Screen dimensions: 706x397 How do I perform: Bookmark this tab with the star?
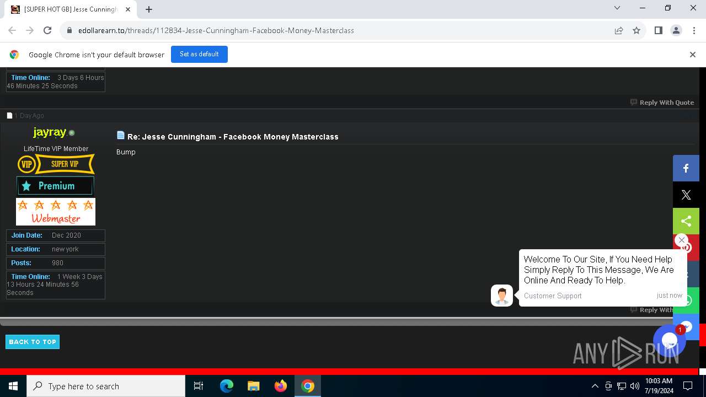pyautogui.click(x=637, y=30)
